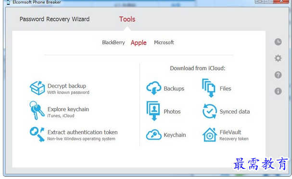292x179 pixels.
Task: Click the 'With known password' subtitle
Action: click(x=68, y=92)
